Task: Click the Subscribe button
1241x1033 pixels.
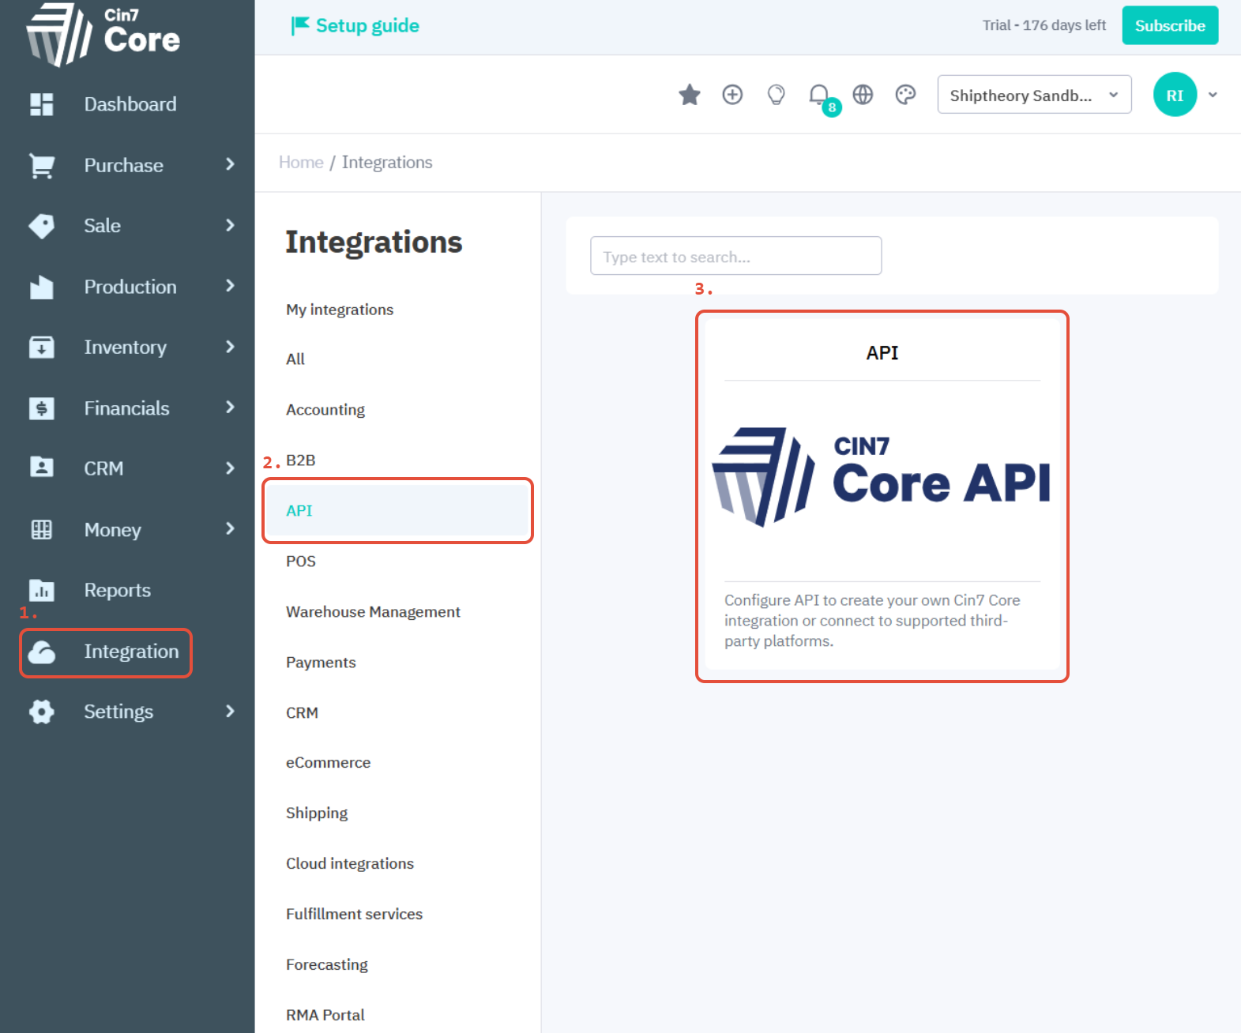Action: pos(1170,25)
